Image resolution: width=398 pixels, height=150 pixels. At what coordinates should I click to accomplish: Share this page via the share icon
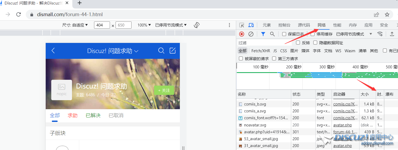click(376, 14)
